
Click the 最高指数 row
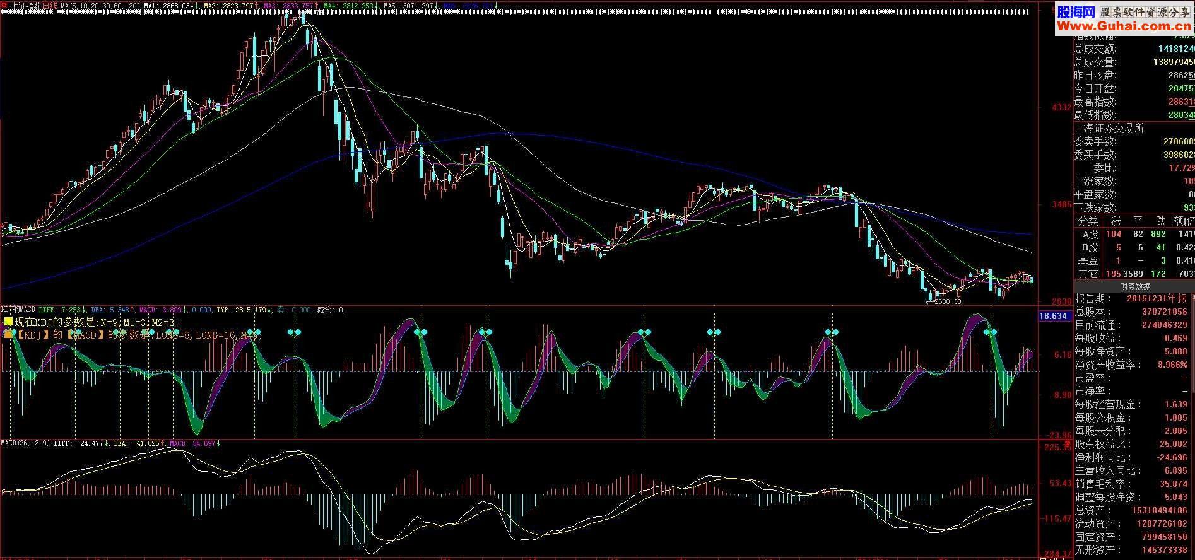pyautogui.click(x=1134, y=102)
